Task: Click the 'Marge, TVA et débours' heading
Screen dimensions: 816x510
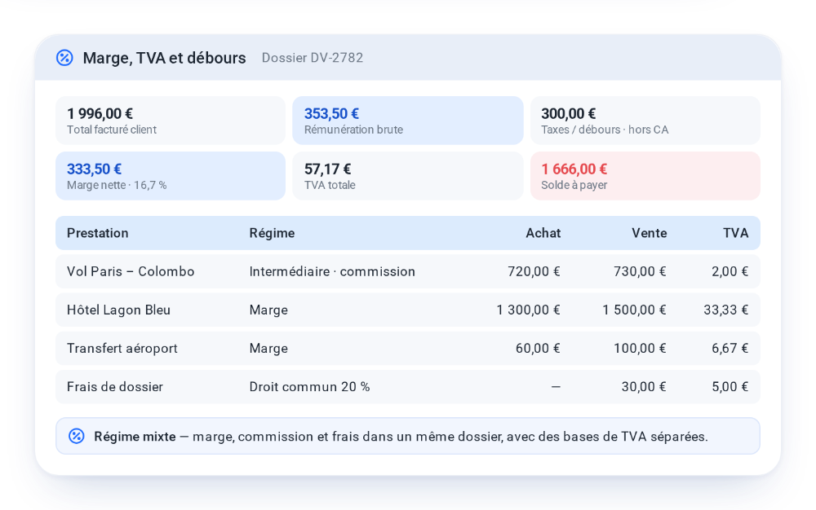Action: tap(165, 58)
